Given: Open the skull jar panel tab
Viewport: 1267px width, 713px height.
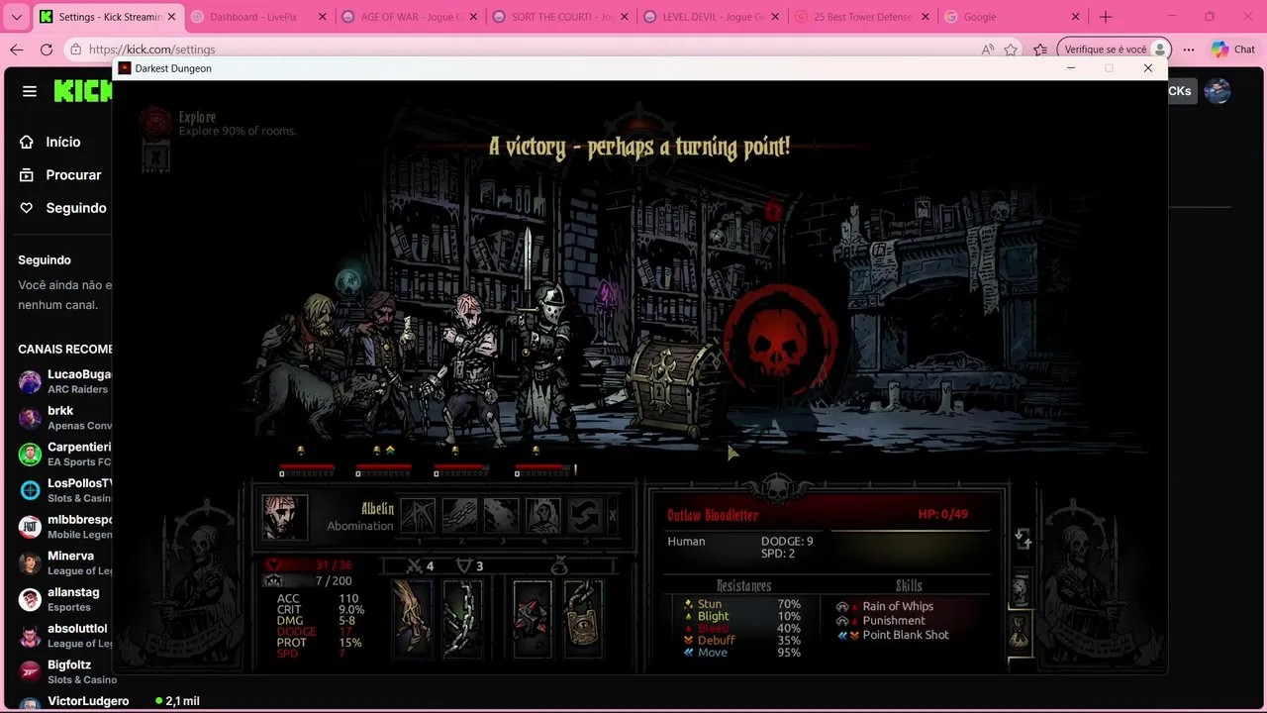Looking at the screenshot, I should pos(1021,589).
